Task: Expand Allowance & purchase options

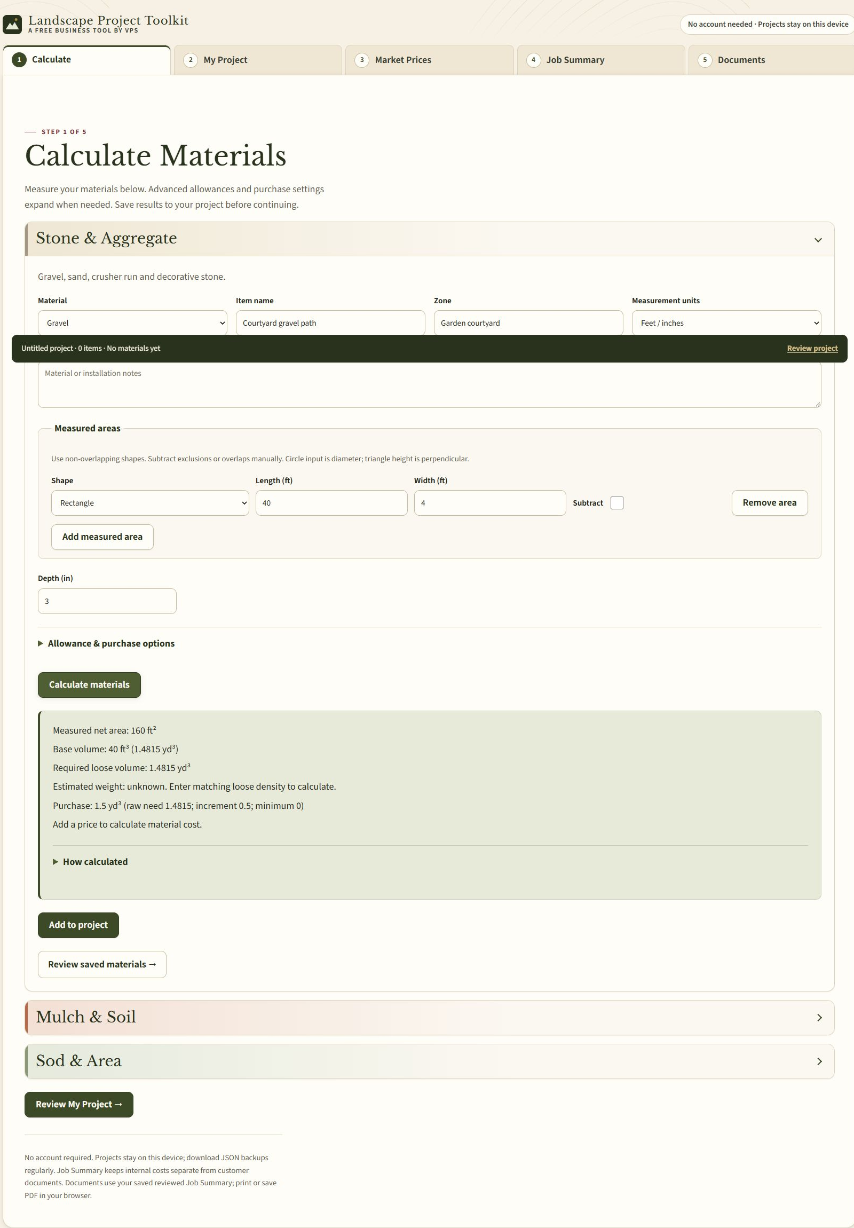Action: (106, 643)
